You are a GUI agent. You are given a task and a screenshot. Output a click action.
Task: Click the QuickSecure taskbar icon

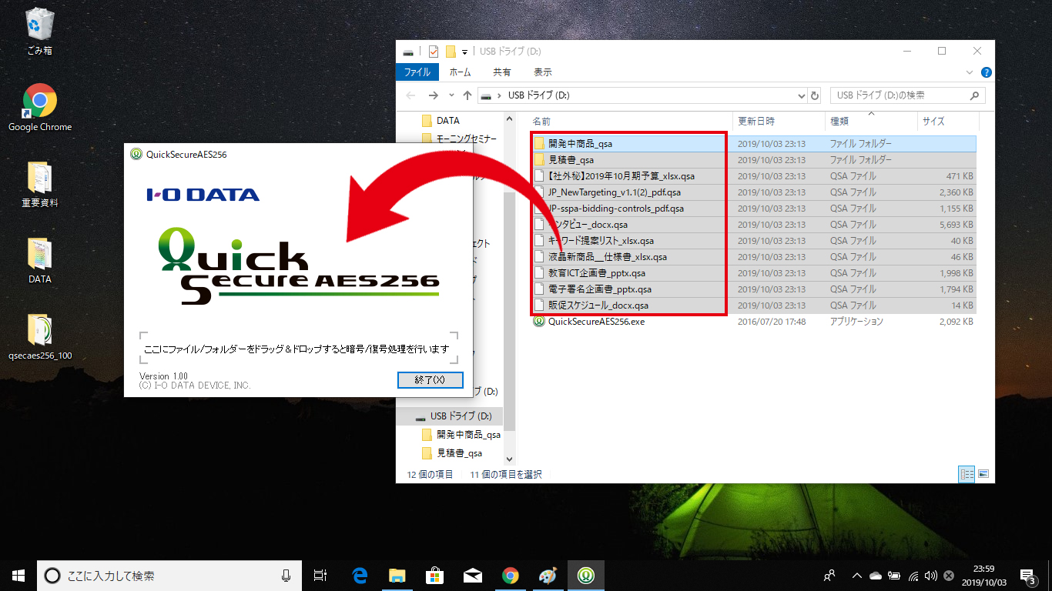click(585, 575)
